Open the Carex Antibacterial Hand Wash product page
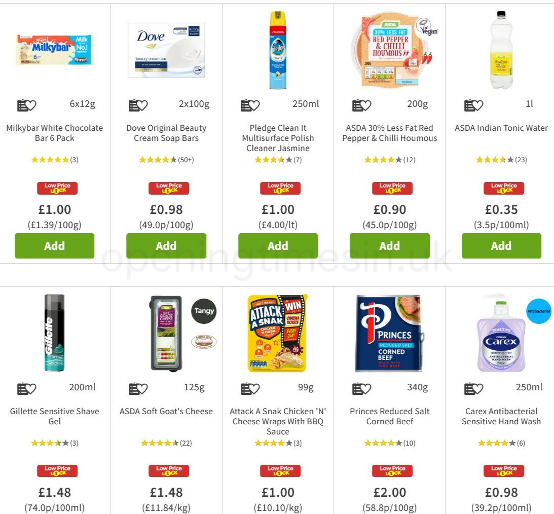Screen dimensions: 554x514 tap(501, 416)
